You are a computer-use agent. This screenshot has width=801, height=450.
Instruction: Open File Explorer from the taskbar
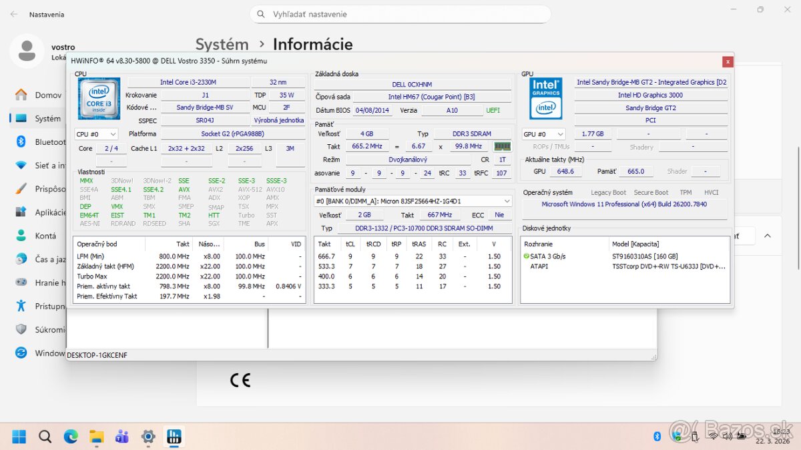pos(96,437)
